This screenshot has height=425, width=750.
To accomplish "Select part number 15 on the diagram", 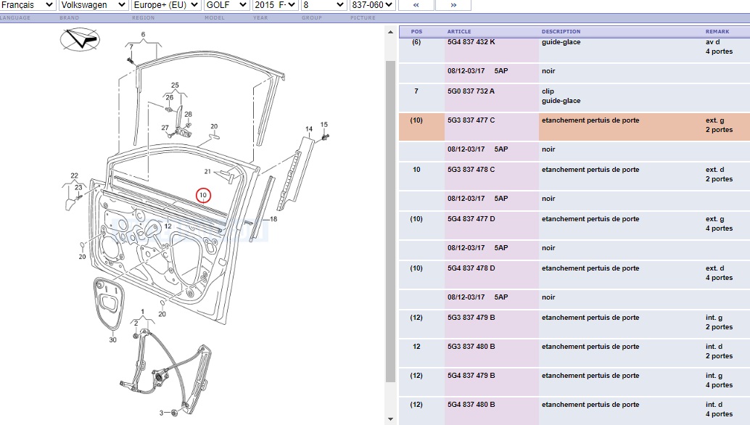I will [x=324, y=124].
